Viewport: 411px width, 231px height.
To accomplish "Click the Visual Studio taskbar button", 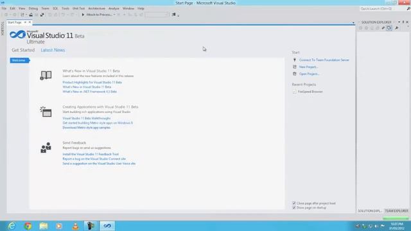I will pos(107,226).
